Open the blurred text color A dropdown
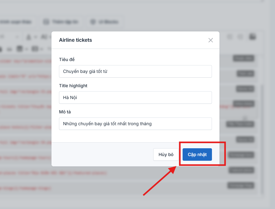Screen dimensions: 275x209 point(32,37)
